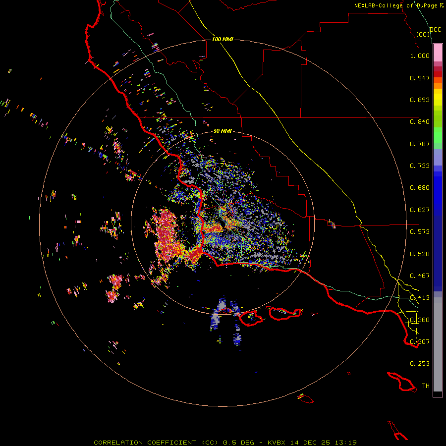The width and height of the screenshot is (446, 446).
Task: Click the 0.467 legend value
Action: tap(420, 276)
